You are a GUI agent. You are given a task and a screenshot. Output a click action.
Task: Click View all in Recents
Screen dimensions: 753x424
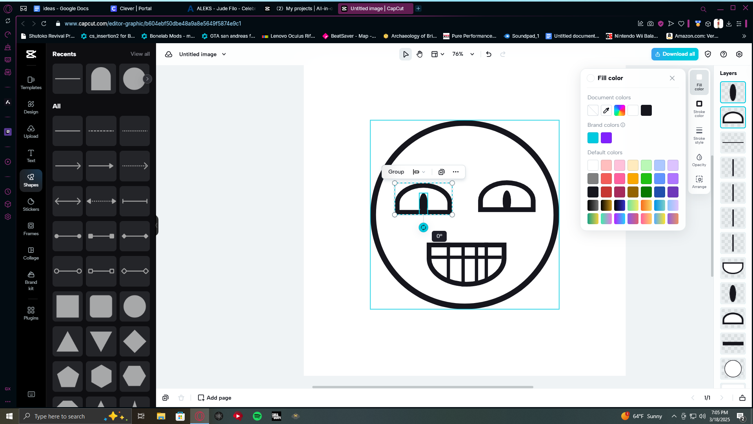click(x=140, y=54)
